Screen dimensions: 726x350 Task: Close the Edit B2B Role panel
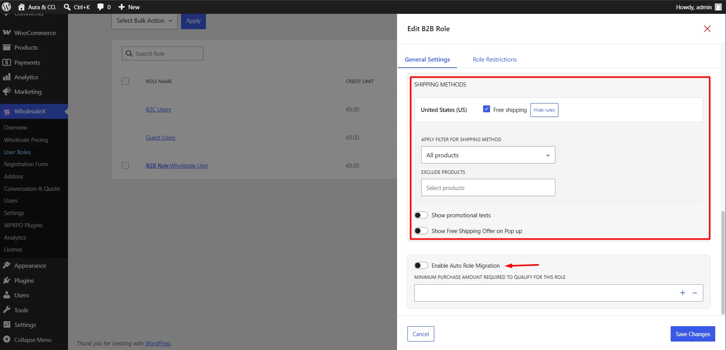point(707,29)
